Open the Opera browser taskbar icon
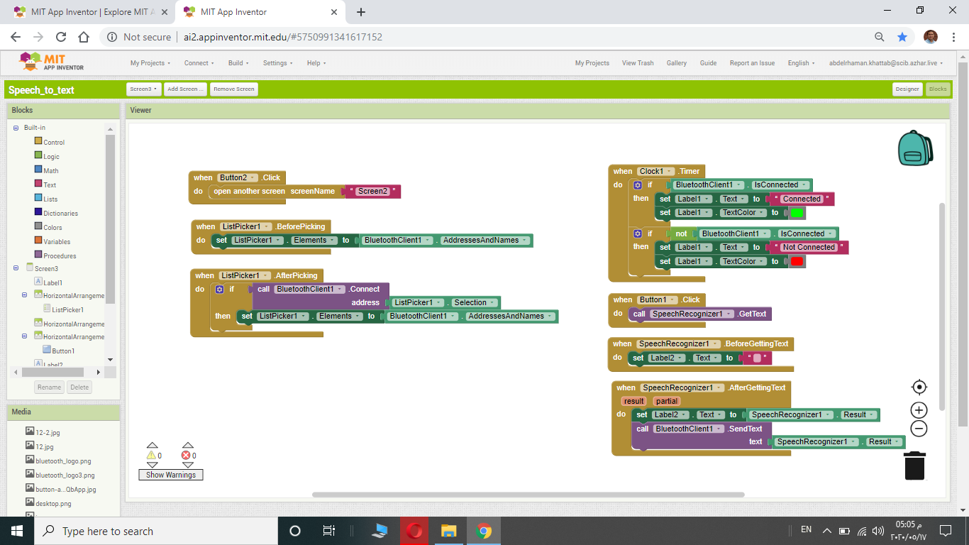 click(415, 531)
